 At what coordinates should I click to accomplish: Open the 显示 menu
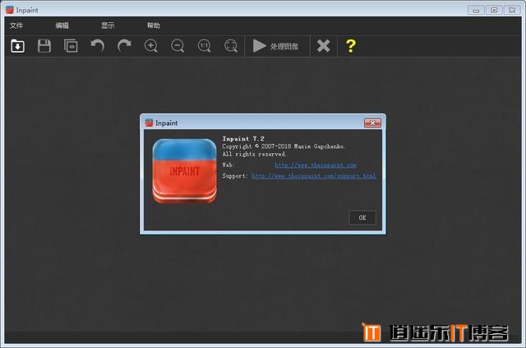pyautogui.click(x=108, y=26)
